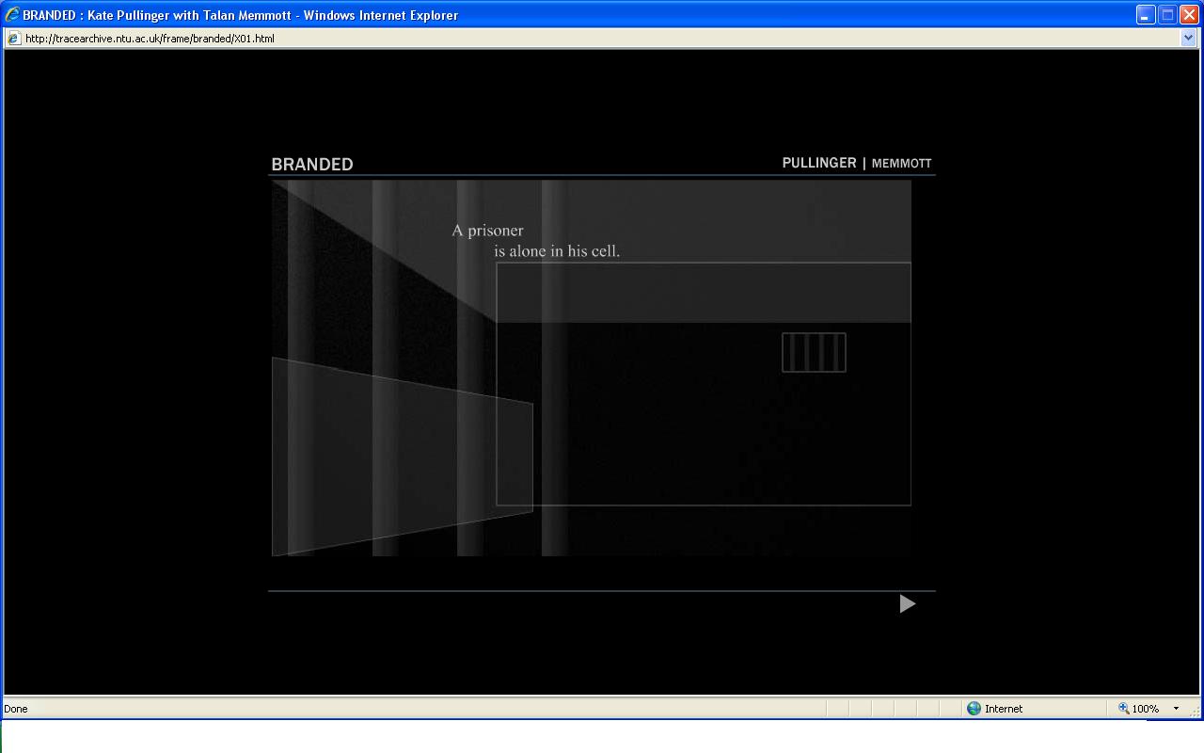Screen dimensions: 1204x753
Task: Maximize the Internet Explorer window
Action: [x=1167, y=15]
